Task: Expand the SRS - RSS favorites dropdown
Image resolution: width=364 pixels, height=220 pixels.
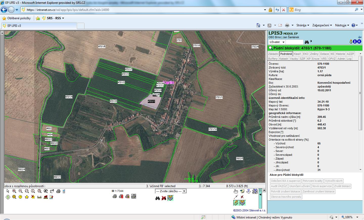Action: click(56, 18)
